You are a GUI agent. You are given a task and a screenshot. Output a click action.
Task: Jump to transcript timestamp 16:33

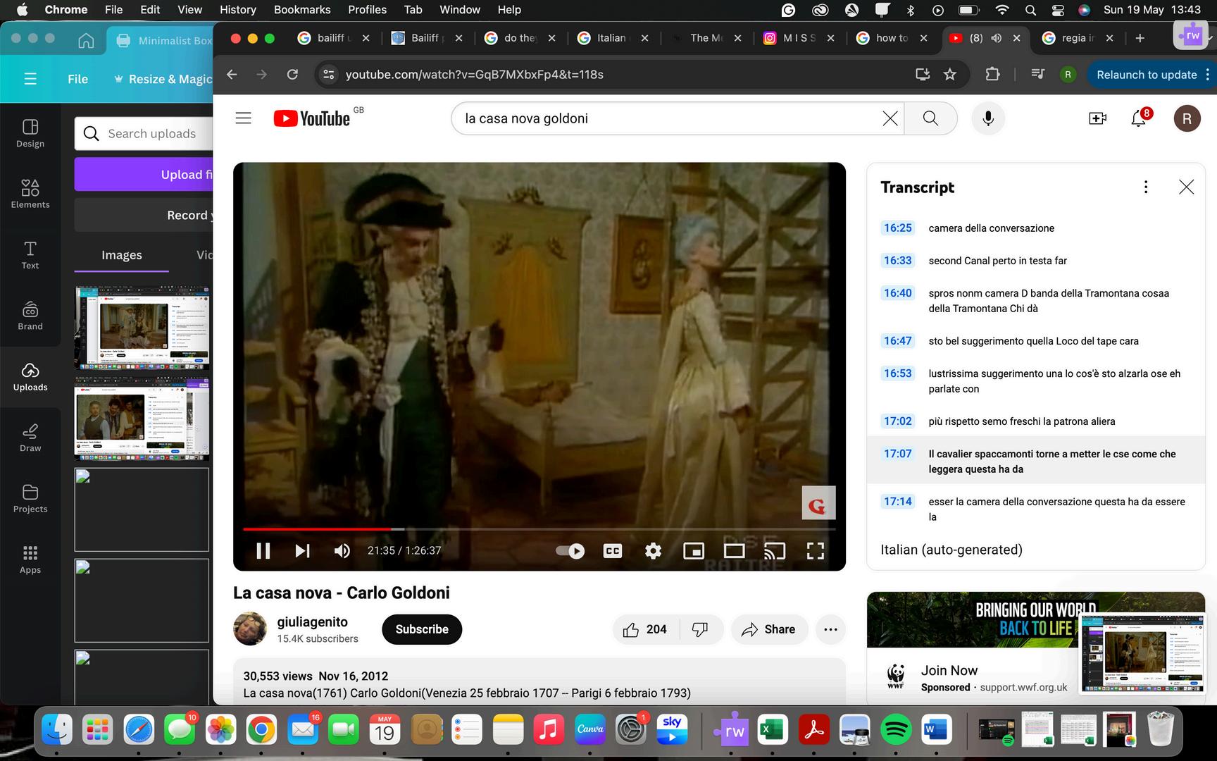(898, 261)
